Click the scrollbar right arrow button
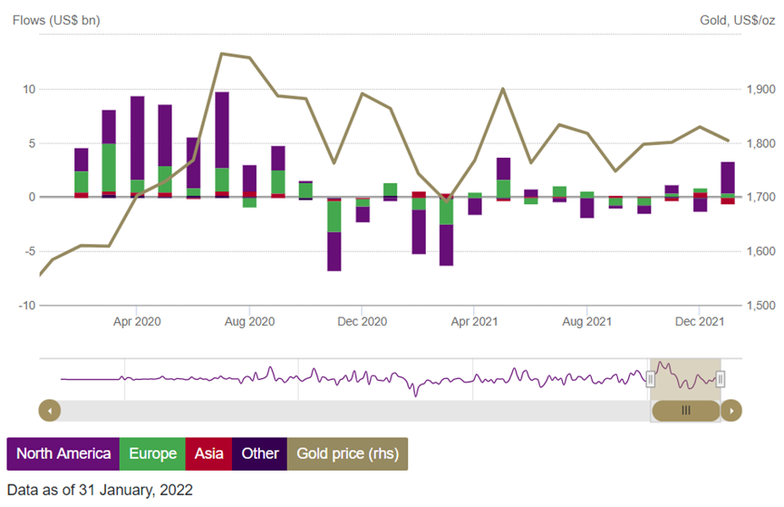Screen dimensions: 784x507 pos(731,411)
